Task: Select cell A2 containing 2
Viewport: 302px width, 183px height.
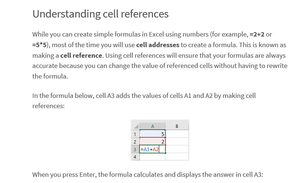Action: (152, 142)
